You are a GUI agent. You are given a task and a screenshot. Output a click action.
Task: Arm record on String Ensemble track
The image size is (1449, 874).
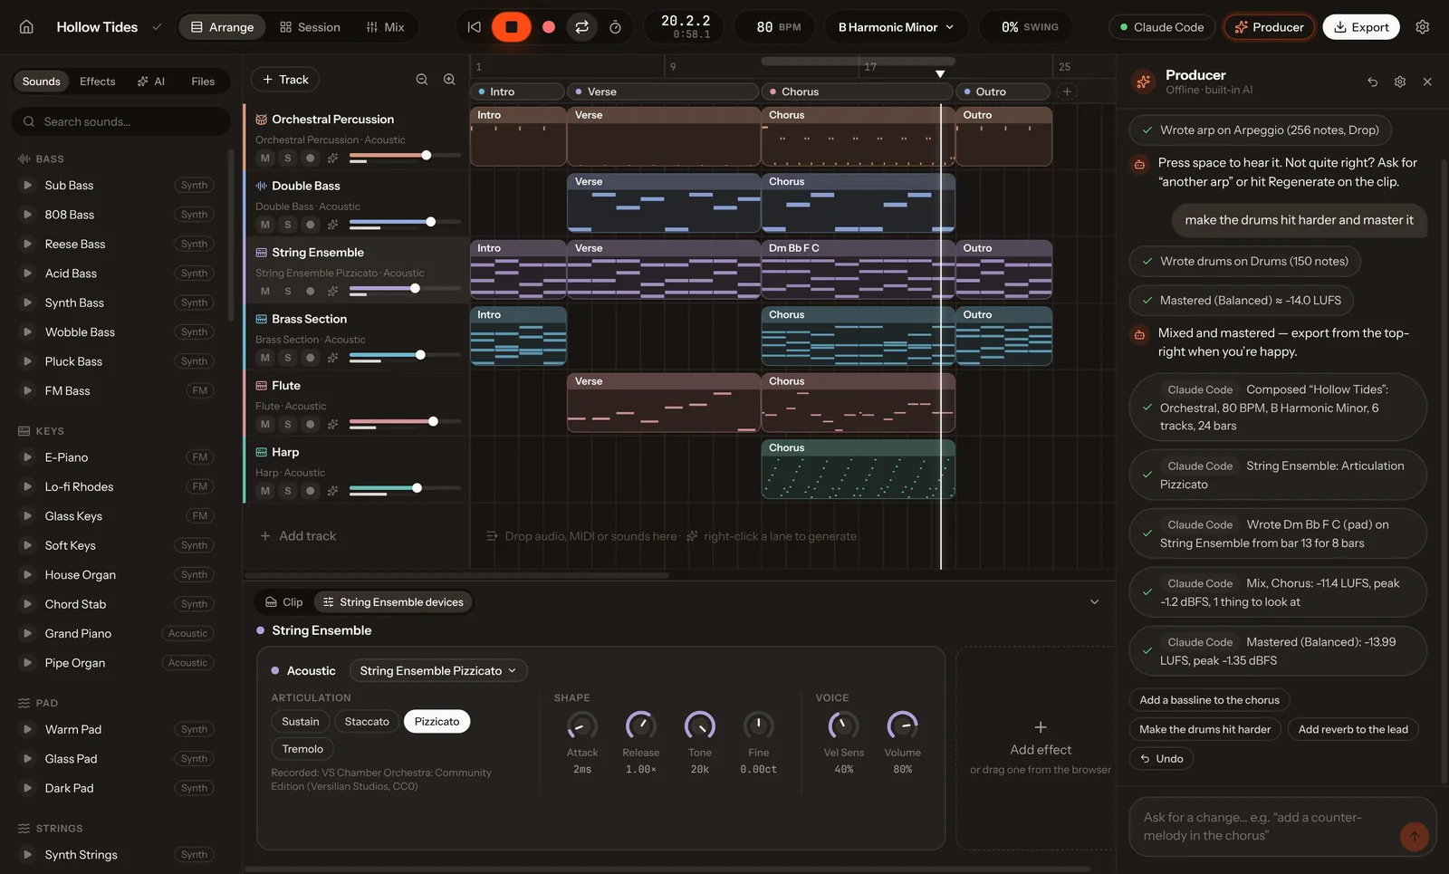[311, 292]
